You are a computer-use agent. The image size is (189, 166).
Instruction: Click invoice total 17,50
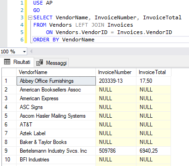[x=154, y=81]
